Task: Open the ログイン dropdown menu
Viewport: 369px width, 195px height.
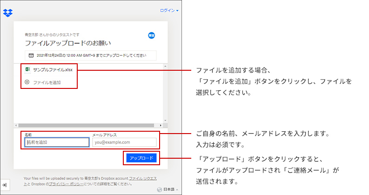Action: [x=169, y=10]
